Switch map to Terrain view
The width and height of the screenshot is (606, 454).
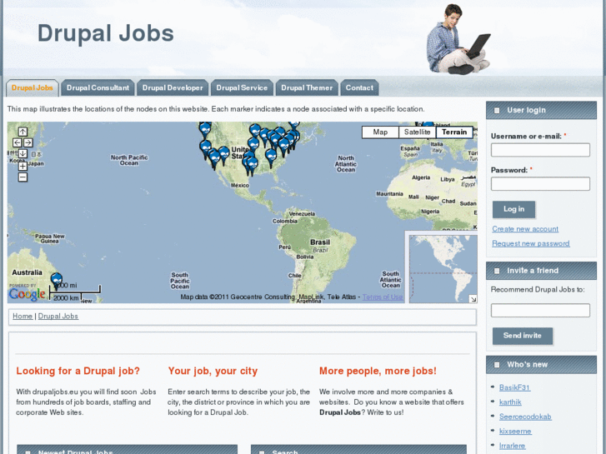pyautogui.click(x=454, y=132)
